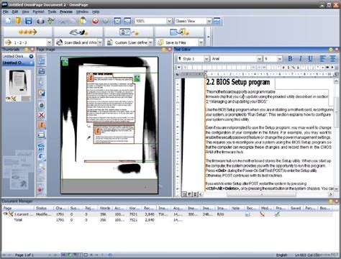Click the second tool in Page Image toolbar
The width and height of the screenshot is (341, 259).
click(x=42, y=71)
